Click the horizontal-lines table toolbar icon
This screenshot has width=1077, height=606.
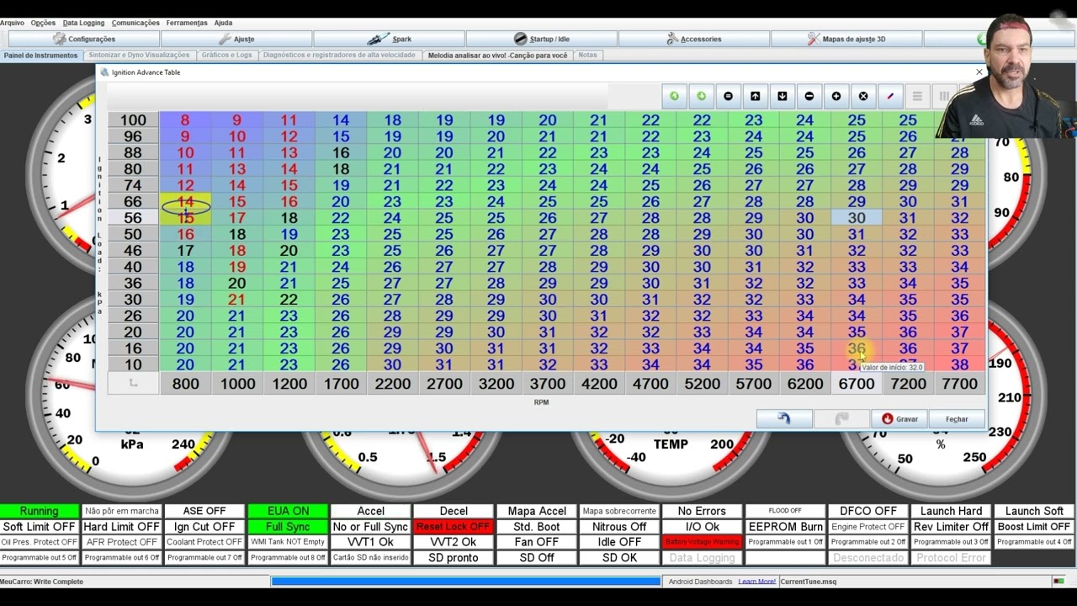click(x=917, y=96)
